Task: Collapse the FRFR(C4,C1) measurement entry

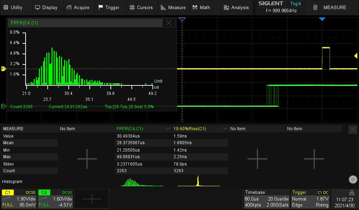Action: click(168, 128)
